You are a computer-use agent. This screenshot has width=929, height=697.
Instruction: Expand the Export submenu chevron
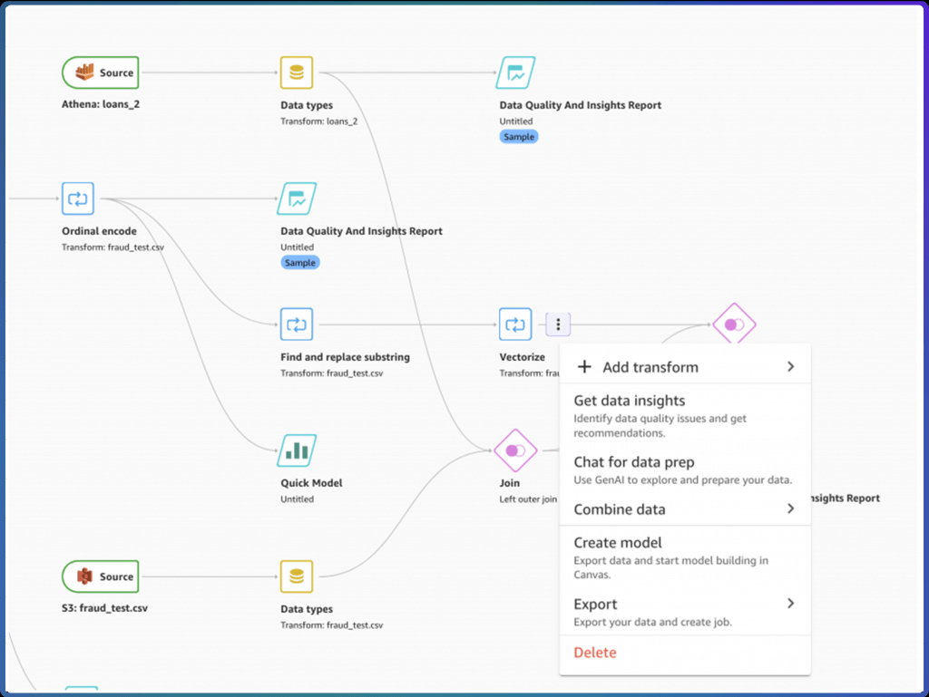pos(790,604)
